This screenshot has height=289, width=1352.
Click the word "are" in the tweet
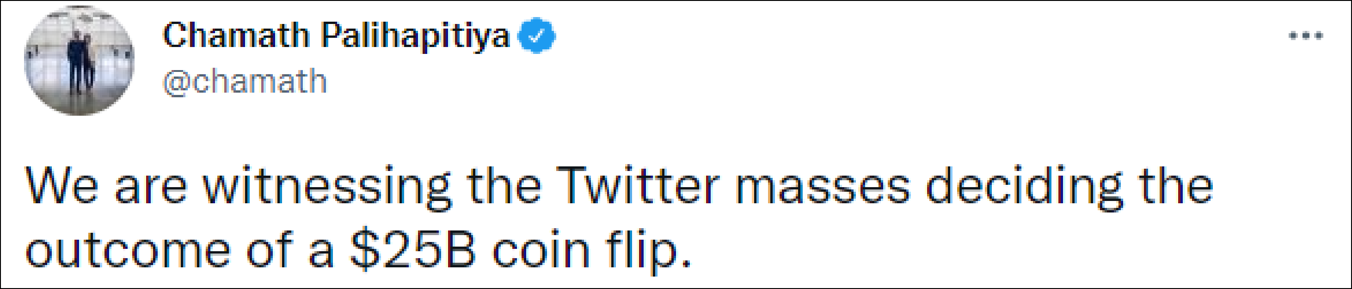tap(150, 186)
